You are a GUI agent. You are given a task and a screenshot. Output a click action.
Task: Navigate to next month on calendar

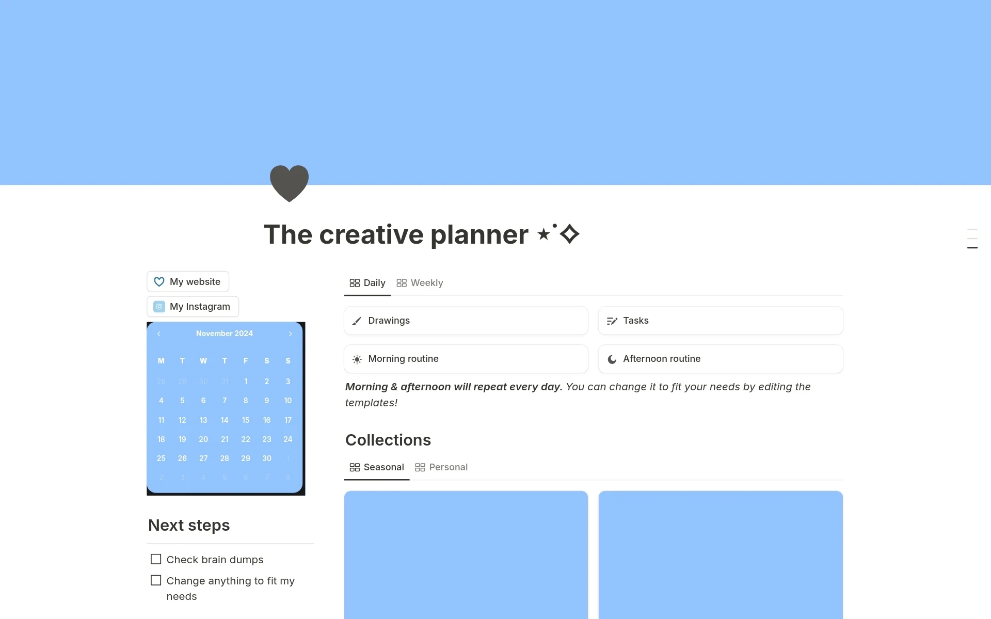pyautogui.click(x=291, y=333)
